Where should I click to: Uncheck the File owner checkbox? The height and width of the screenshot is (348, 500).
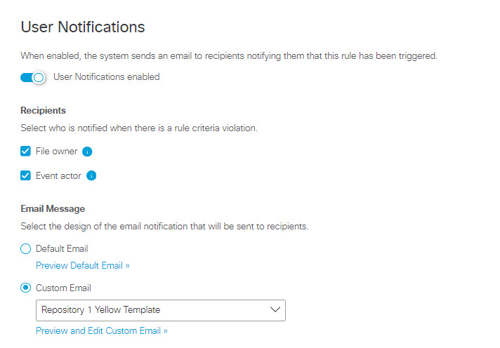coord(25,151)
